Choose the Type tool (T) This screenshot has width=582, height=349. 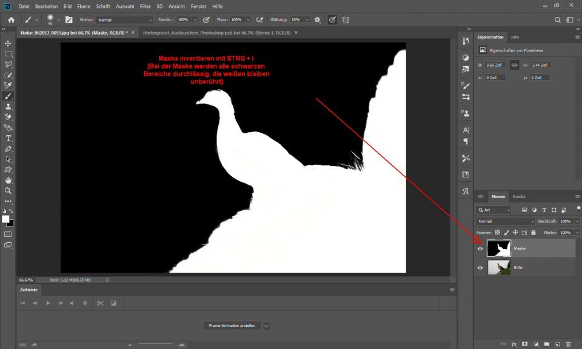point(8,138)
